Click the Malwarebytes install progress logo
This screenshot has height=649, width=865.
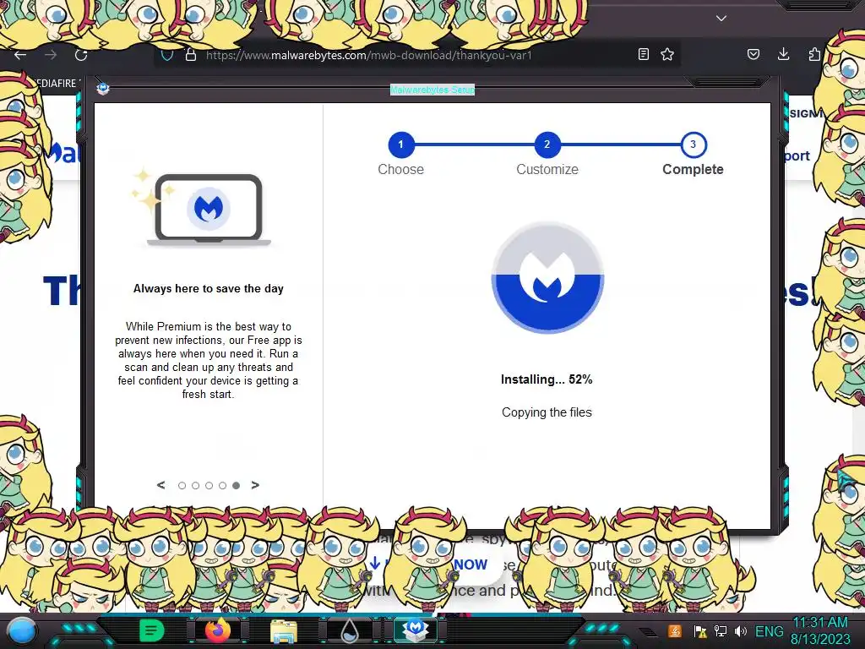pyautogui.click(x=547, y=277)
